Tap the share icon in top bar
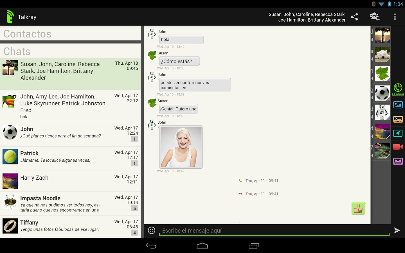 (x=354, y=17)
